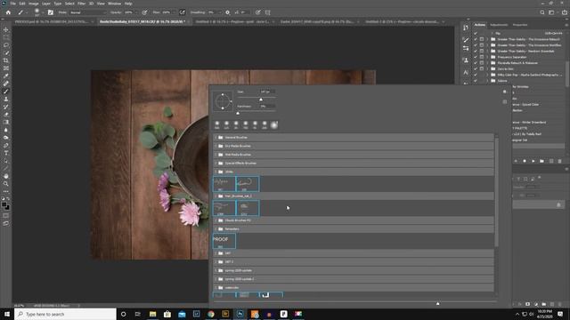Switch to the Actions panel tab
This screenshot has width=570, height=320.
pos(479,25)
